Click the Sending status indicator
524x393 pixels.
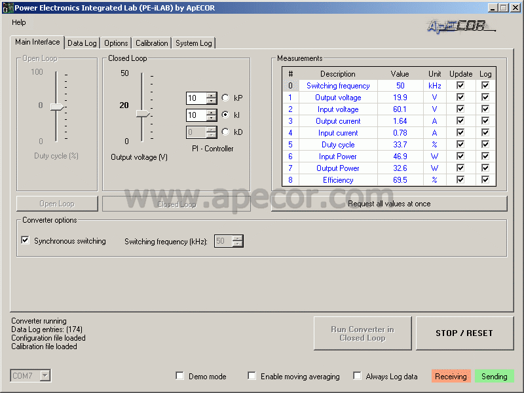pyautogui.click(x=495, y=376)
